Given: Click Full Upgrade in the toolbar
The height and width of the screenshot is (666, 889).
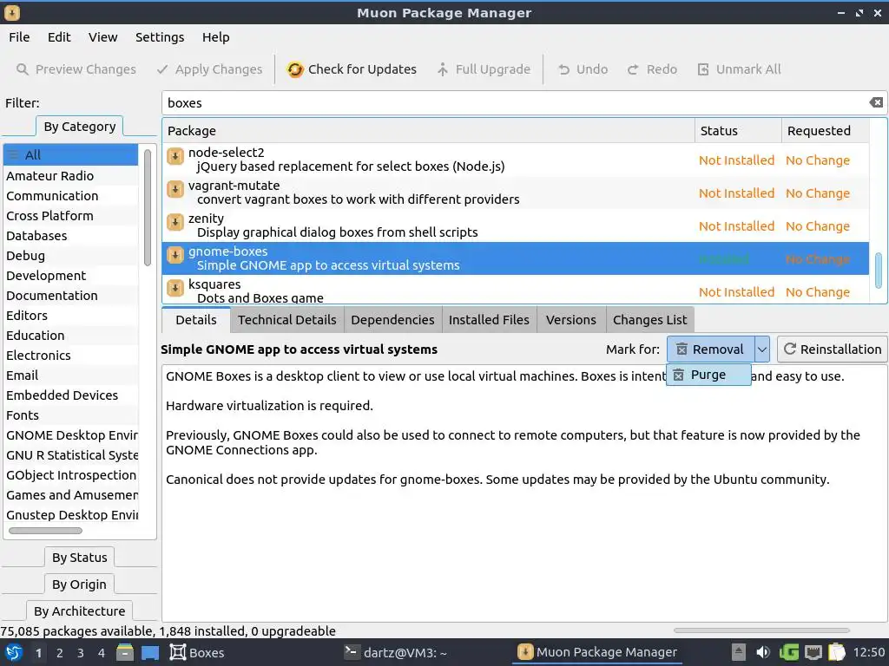Looking at the screenshot, I should click(x=484, y=69).
